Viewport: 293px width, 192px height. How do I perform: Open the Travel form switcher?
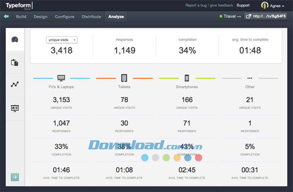click(230, 17)
